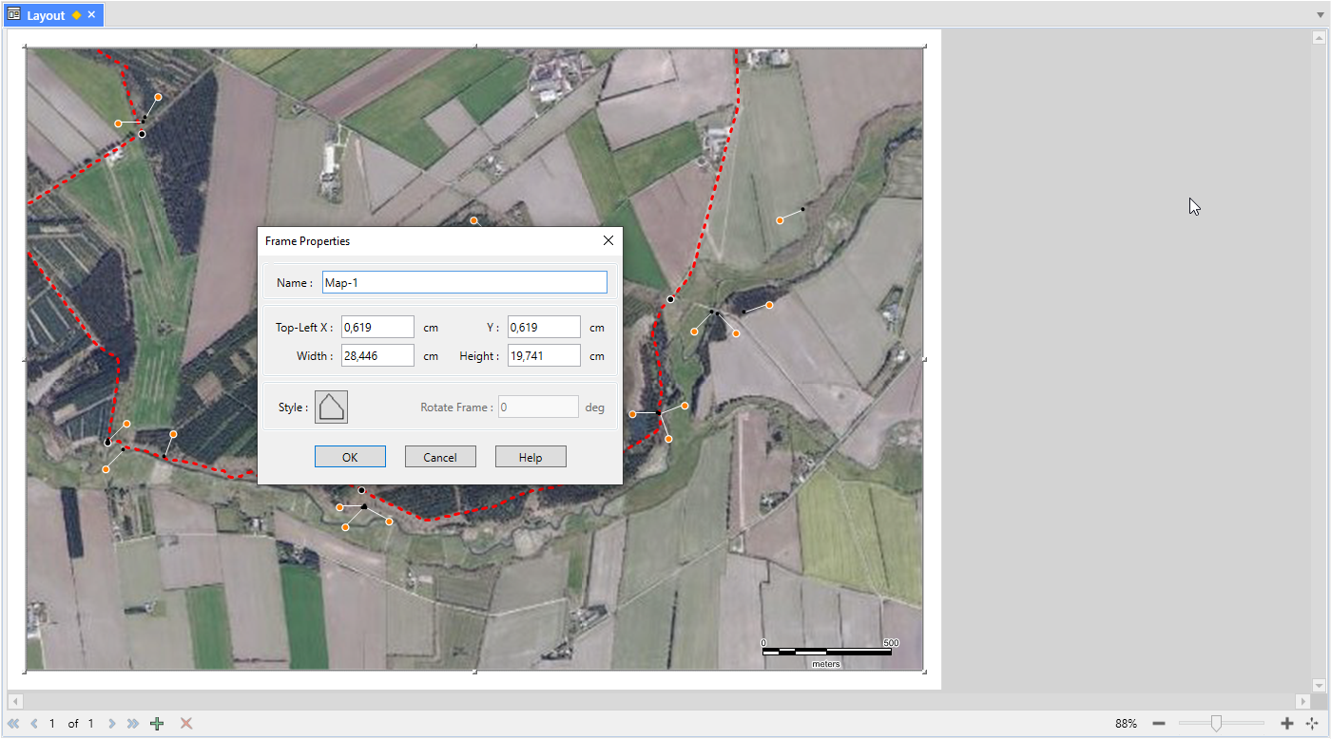Confirm frame settings with OK
Viewport: 1331px width, 739px height.
(350, 456)
